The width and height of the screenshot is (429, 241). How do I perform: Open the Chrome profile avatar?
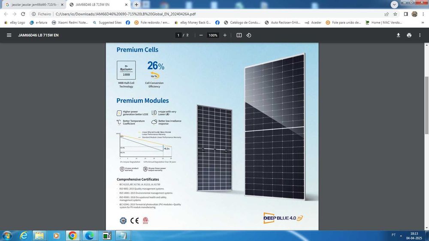click(414, 14)
